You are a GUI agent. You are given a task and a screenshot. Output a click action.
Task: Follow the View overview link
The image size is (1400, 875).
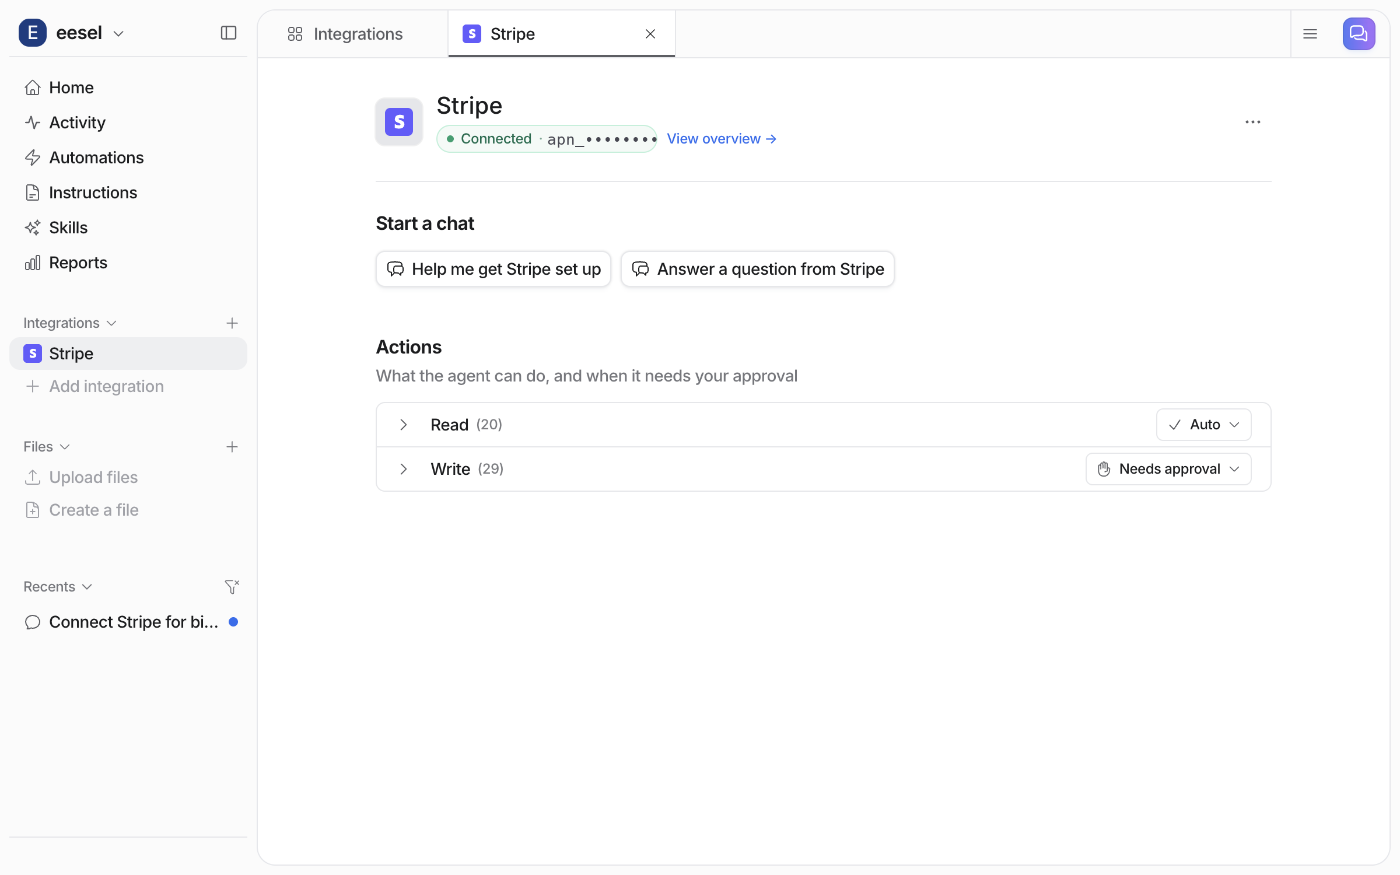pyautogui.click(x=722, y=139)
